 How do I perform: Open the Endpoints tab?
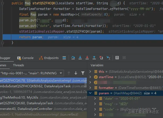point(49,58)
